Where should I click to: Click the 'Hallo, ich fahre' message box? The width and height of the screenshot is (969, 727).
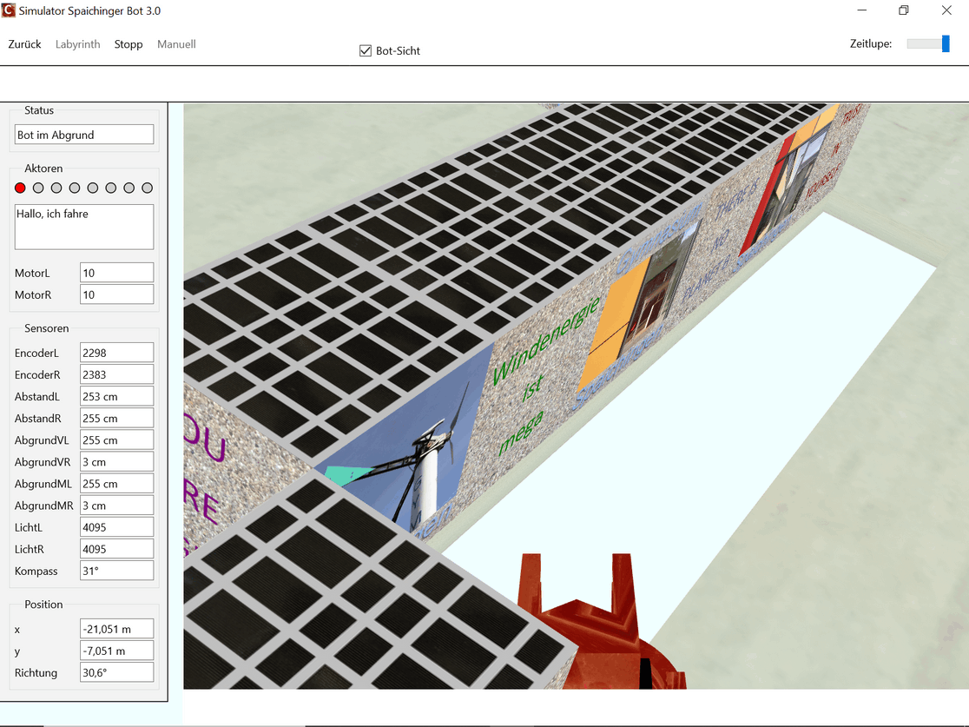click(84, 227)
